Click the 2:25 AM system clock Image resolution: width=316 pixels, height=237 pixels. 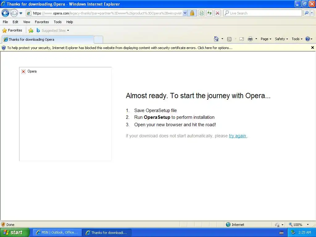[x=305, y=232]
